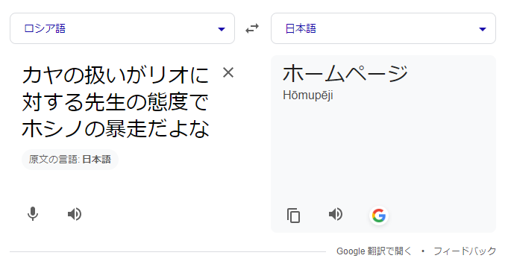Screen dimensions: 511x273
Task: Expand the source language dropdown arrow
Action: (222, 29)
